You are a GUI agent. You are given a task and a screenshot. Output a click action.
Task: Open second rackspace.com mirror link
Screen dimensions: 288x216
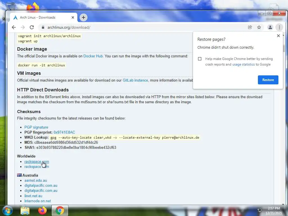click(x=37, y=166)
